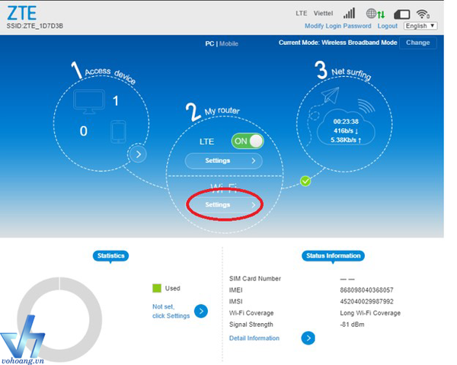Click the upload speed 5.38Kb/s
The width and height of the screenshot is (457, 365).
click(x=346, y=140)
